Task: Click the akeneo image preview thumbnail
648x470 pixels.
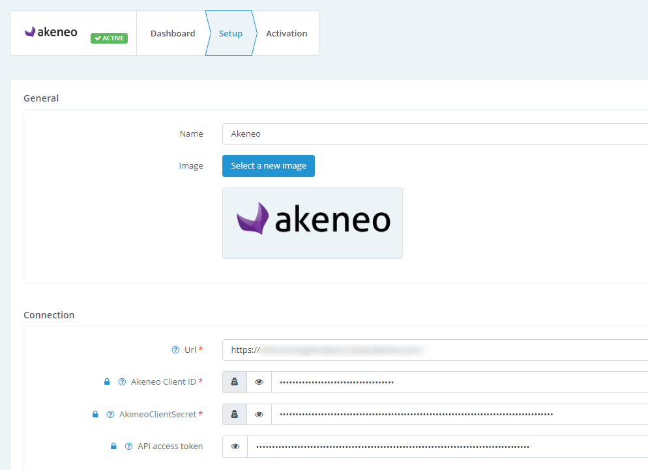Action: click(x=312, y=223)
